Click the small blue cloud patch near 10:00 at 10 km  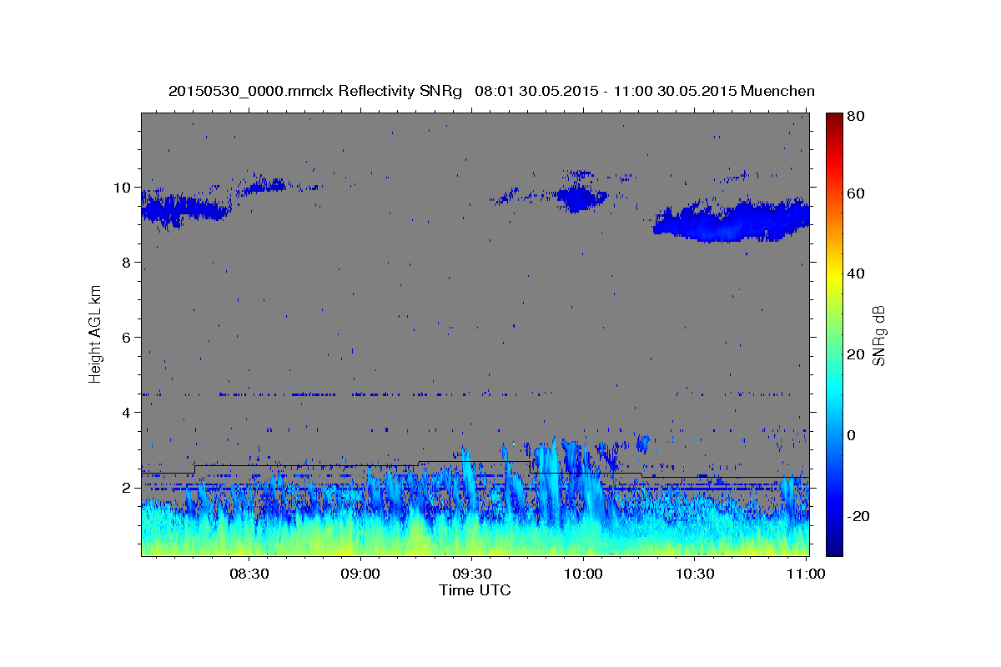coord(581,198)
